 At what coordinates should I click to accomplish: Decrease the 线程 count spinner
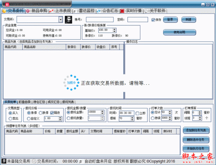[200, 119]
